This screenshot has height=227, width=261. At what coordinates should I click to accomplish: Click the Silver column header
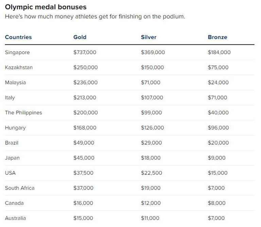(149, 37)
